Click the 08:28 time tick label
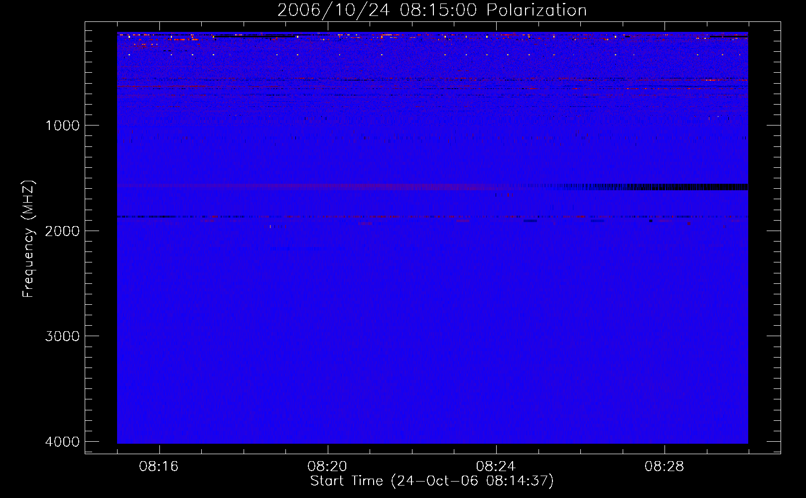 (x=664, y=467)
